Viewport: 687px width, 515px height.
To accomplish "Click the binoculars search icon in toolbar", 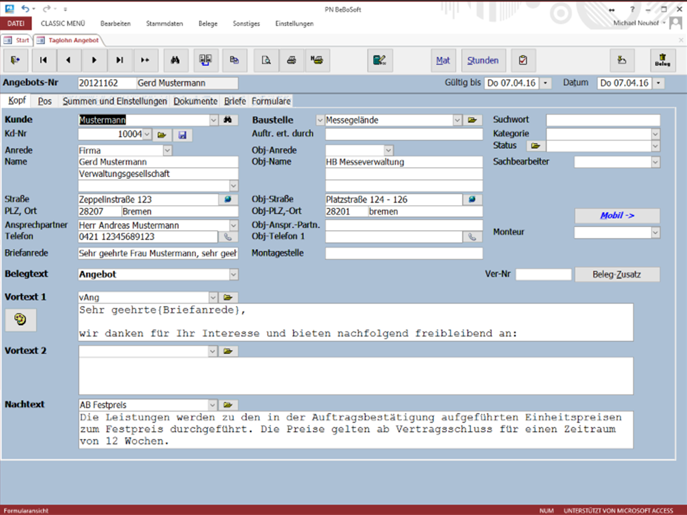I will point(175,60).
